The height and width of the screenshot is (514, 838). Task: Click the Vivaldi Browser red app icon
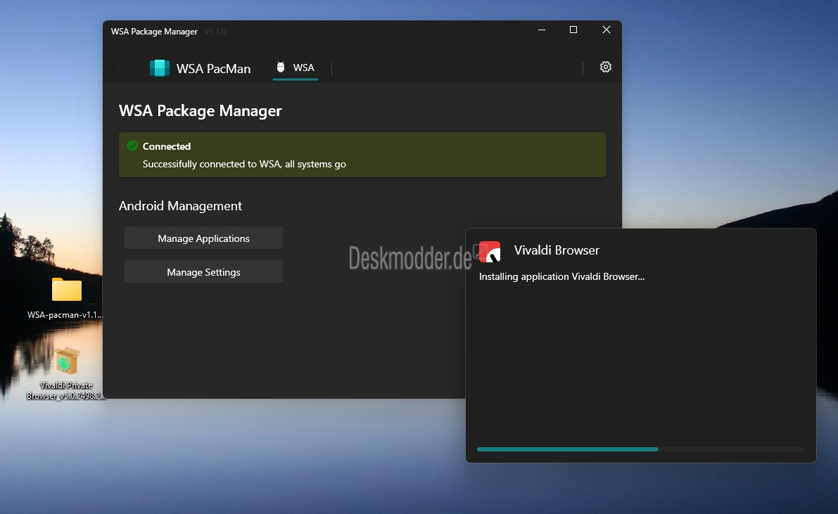[490, 252]
